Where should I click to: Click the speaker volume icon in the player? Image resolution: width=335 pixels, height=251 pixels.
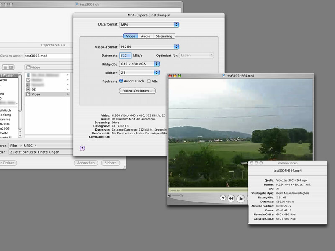coord(170,195)
